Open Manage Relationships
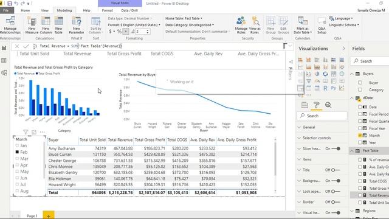 tap(10, 25)
